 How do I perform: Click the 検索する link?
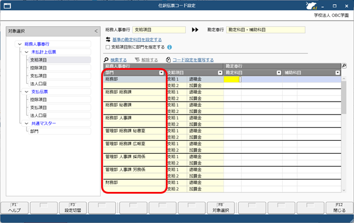119,60
